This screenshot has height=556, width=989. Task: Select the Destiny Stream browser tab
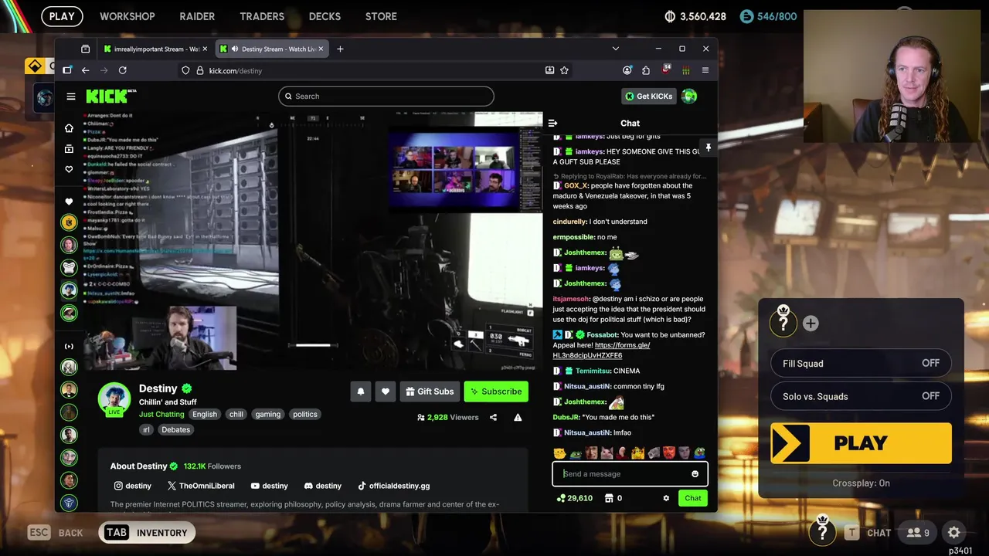[272, 49]
